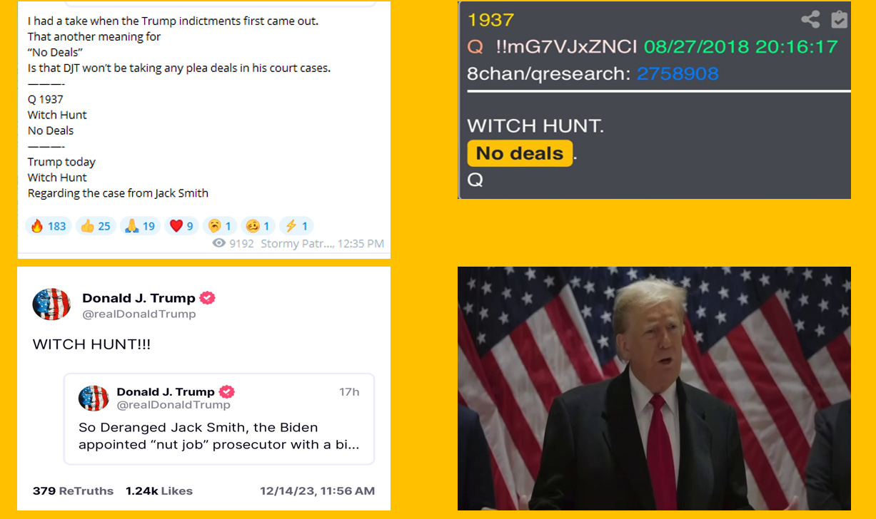Viewport: 876px width, 519px height.
Task: Click the highlighted No deals text
Action: coord(520,153)
